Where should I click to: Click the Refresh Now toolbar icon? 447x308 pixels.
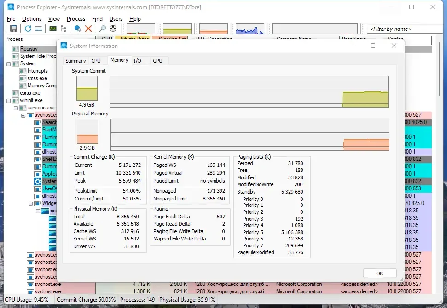point(28,29)
